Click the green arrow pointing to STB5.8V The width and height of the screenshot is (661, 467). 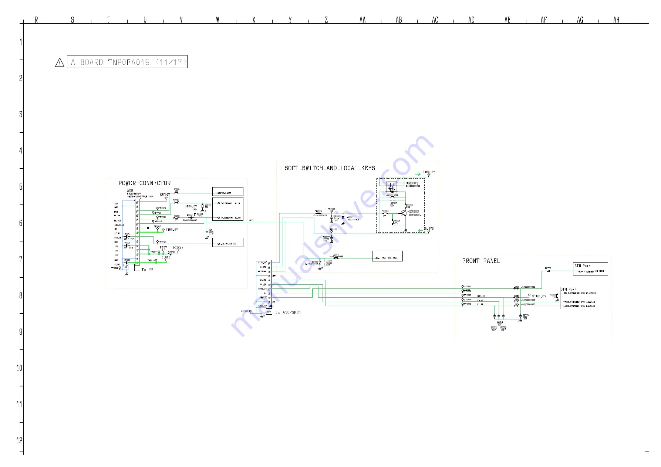[418, 174]
